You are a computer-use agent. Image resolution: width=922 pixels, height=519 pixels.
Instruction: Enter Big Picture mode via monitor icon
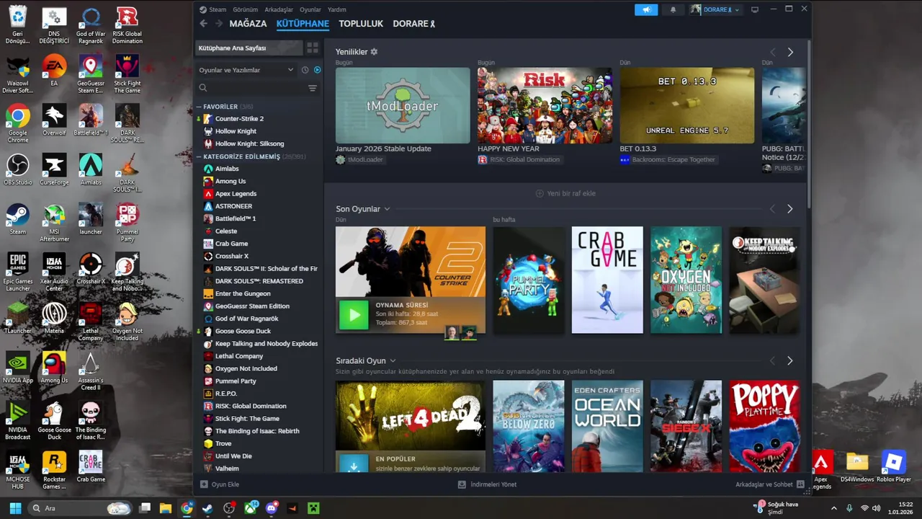[x=754, y=9]
